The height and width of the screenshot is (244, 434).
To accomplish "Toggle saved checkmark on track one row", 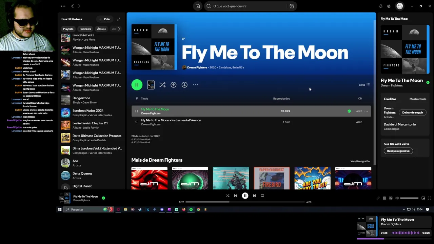I will point(349,111).
